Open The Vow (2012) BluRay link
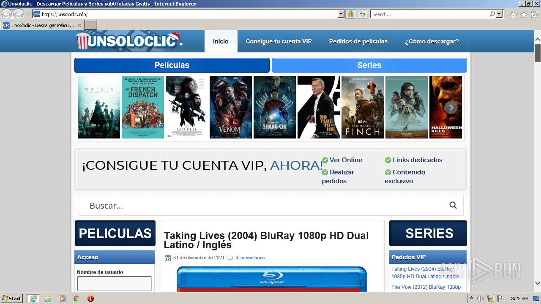This screenshot has height=304, width=541. pos(426,287)
